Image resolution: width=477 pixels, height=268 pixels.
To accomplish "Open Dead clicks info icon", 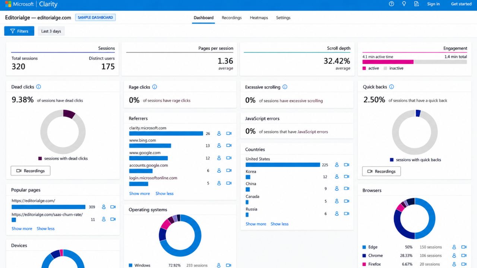I will (38, 87).
